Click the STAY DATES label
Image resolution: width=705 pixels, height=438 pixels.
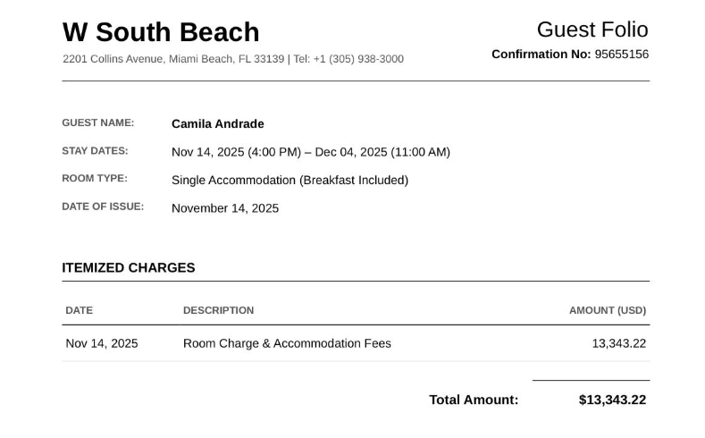95,151
